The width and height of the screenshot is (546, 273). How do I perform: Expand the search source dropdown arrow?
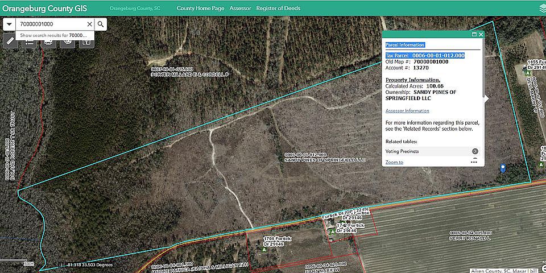click(x=10, y=24)
